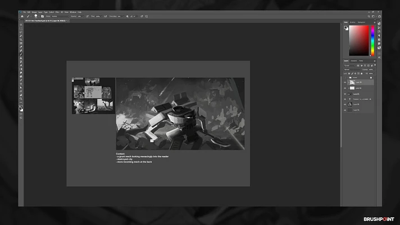
Task: Hide the top Layer 36 visibility eye
Action: coord(345,82)
